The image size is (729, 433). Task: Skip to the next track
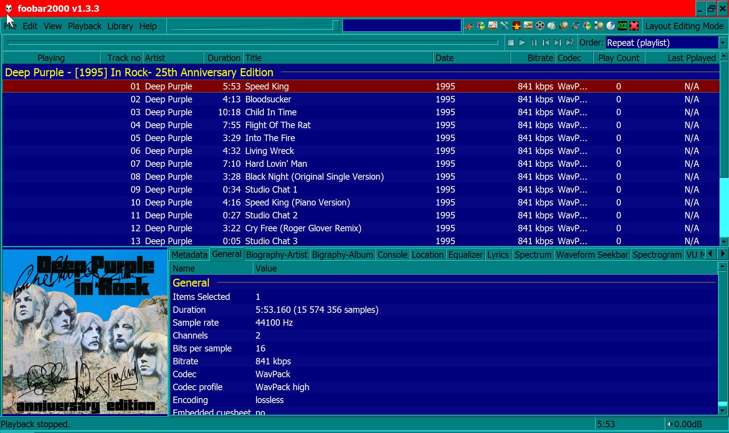click(x=557, y=43)
